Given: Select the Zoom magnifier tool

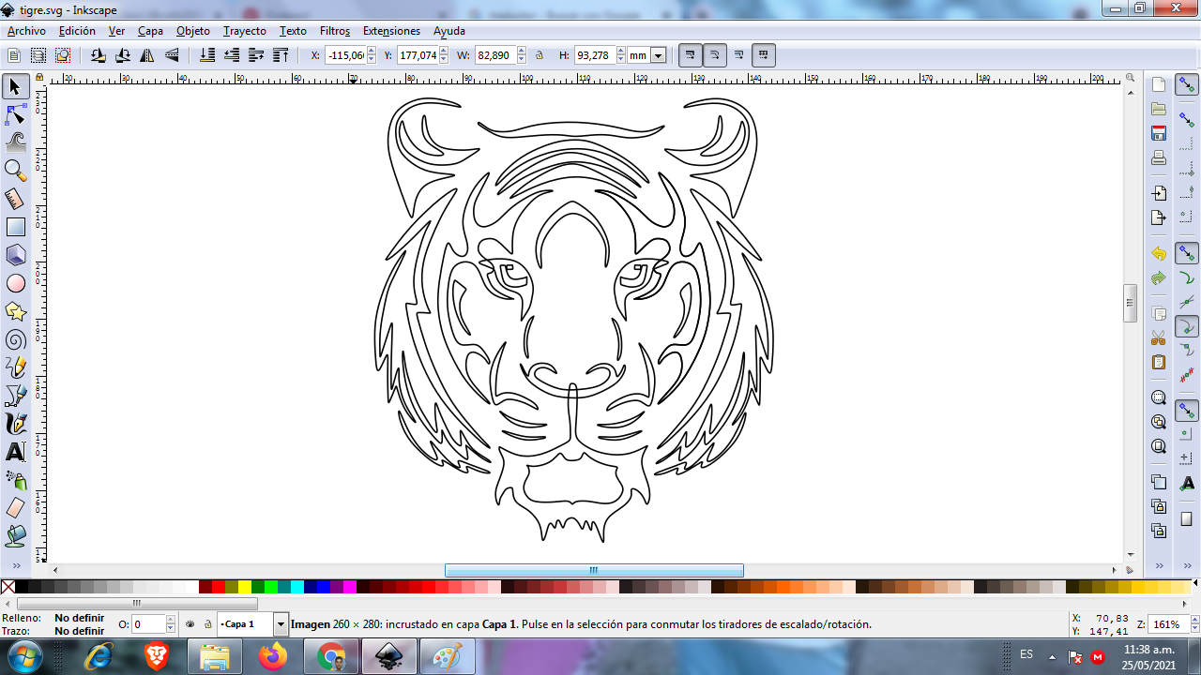Looking at the screenshot, I should click(15, 171).
